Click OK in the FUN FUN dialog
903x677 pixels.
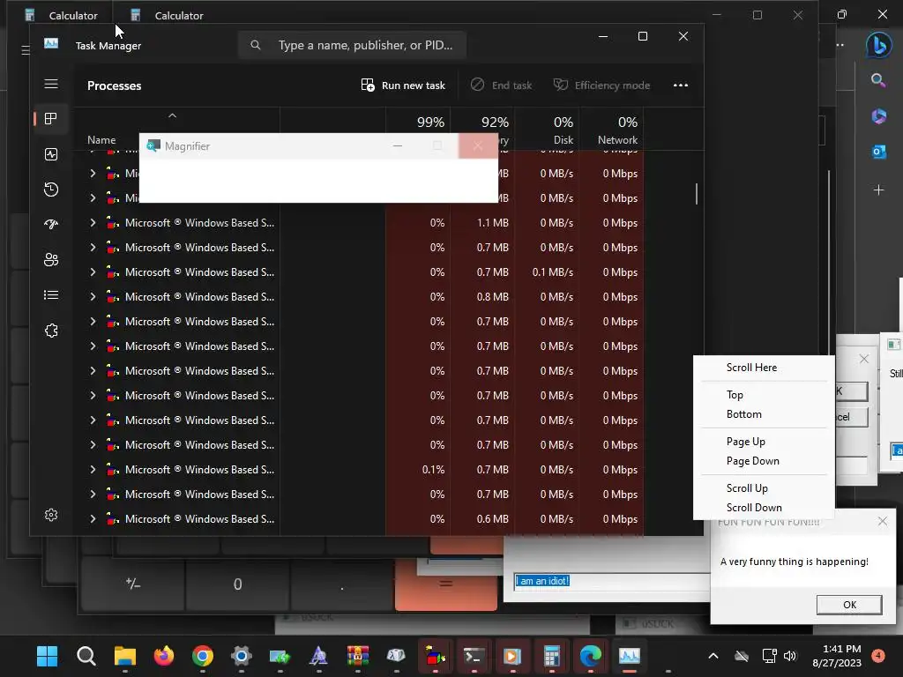tap(849, 605)
